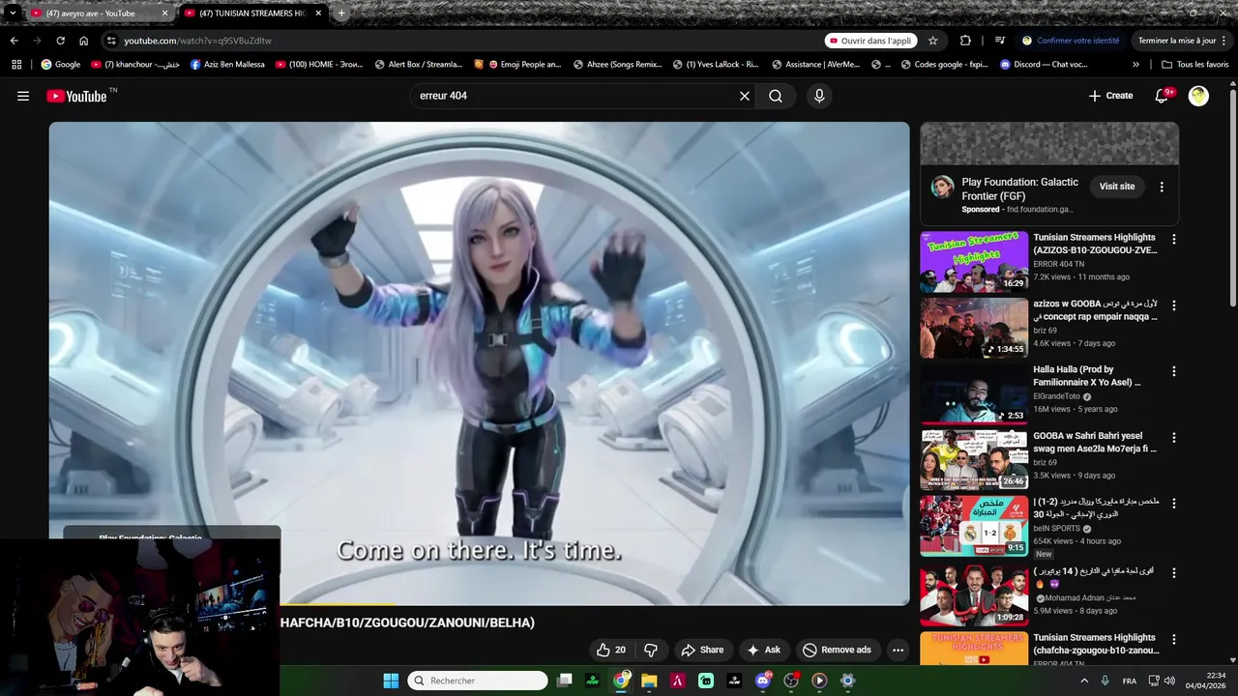
Task: Open the account avatar menu
Action: [x=1198, y=96]
